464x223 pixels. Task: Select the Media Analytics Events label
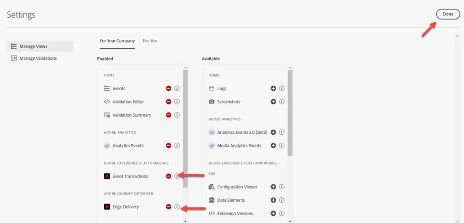pos(239,146)
